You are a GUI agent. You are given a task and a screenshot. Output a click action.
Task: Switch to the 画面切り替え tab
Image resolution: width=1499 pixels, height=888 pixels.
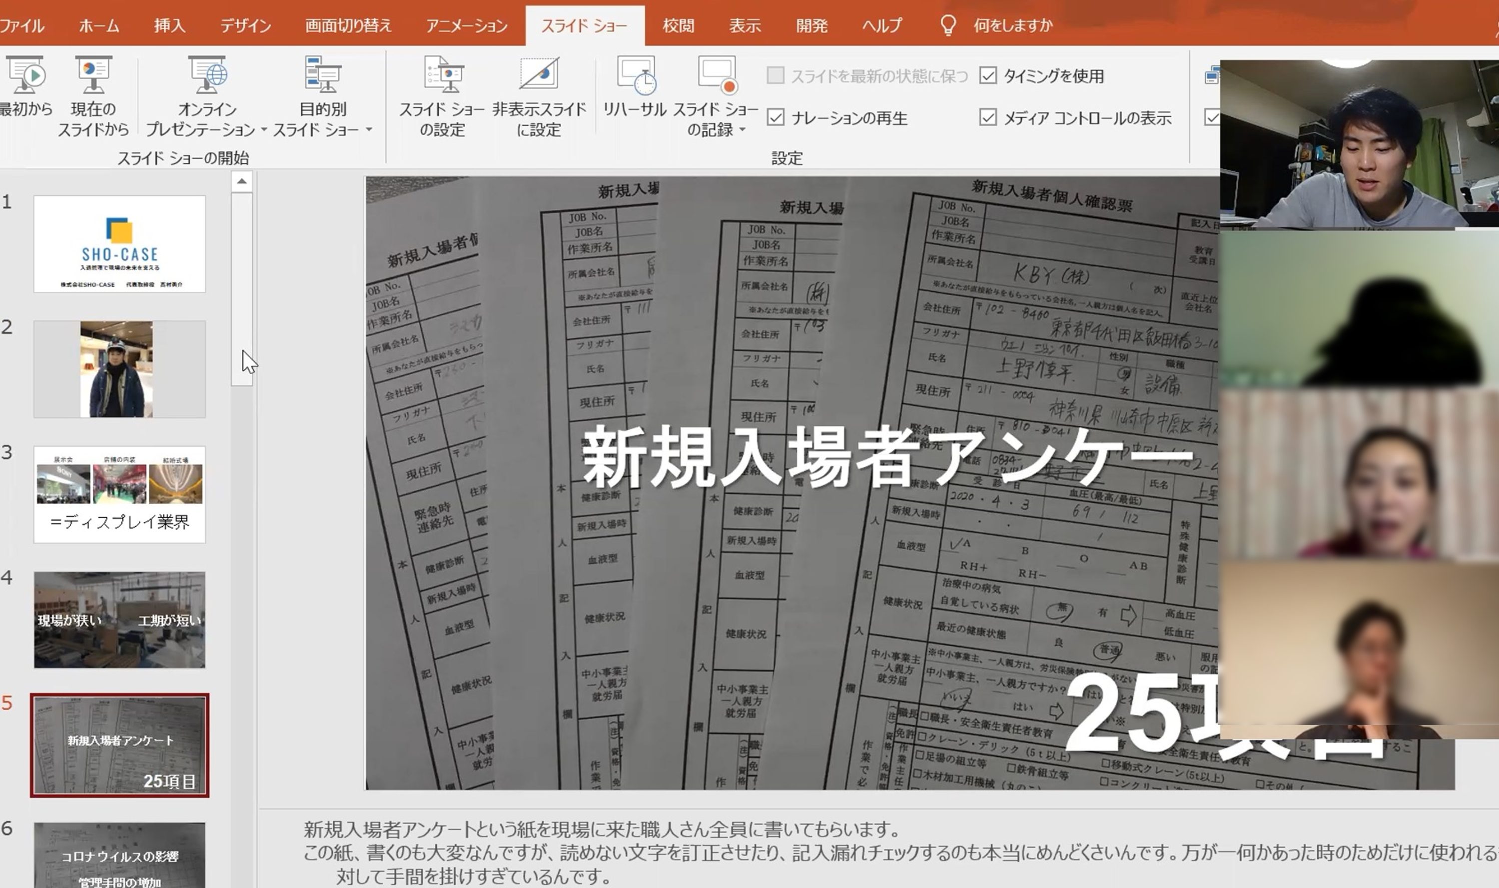(x=348, y=25)
